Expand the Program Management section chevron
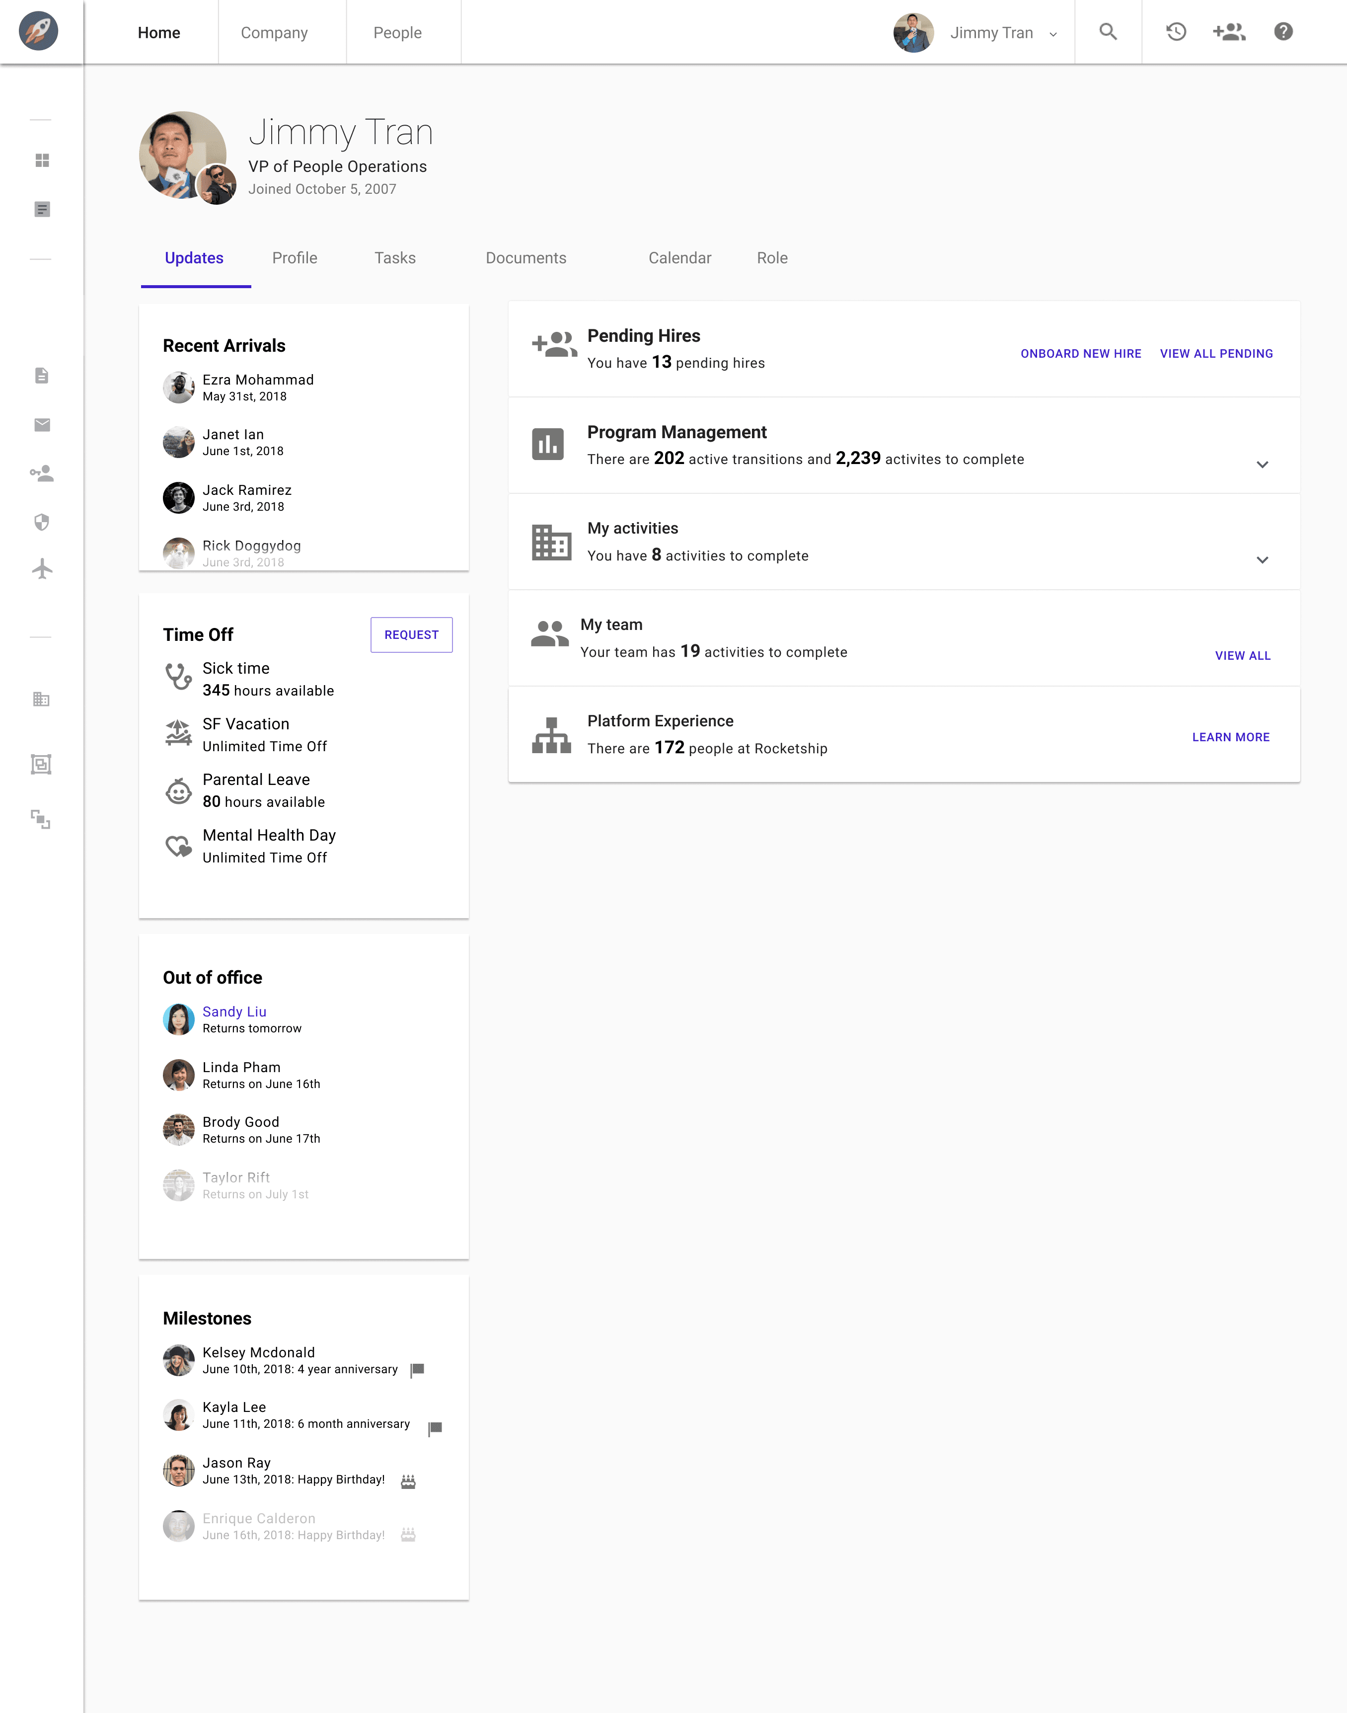The image size is (1347, 1713). [x=1262, y=465]
